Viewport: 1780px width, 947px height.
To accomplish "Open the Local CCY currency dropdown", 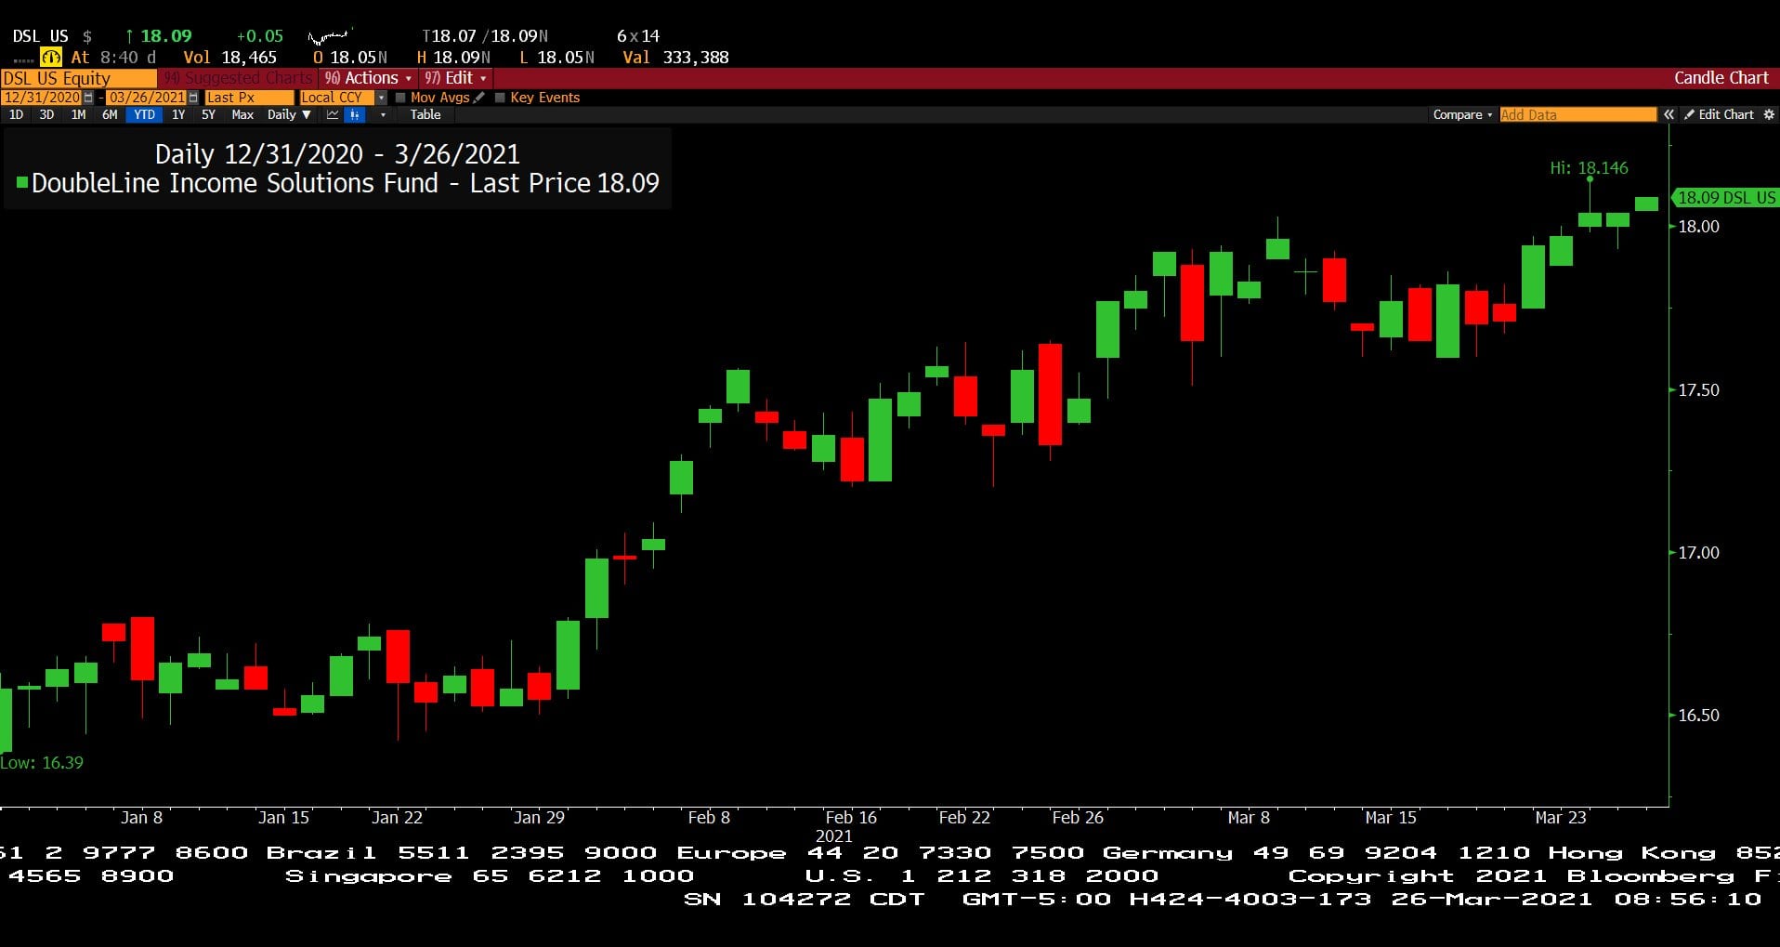I will point(381,98).
